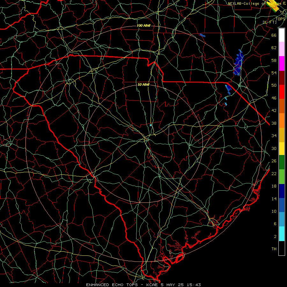Click the 42 scale label
This screenshot has width=287, height=287.
pos(274,110)
